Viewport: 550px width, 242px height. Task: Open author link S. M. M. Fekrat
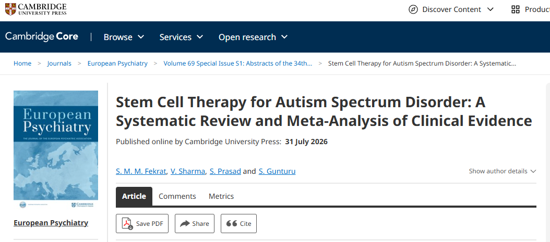click(141, 171)
